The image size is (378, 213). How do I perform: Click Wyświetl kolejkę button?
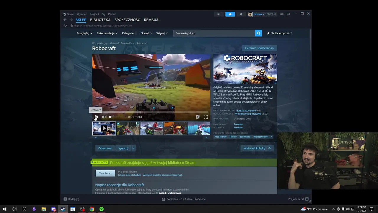[x=257, y=148]
